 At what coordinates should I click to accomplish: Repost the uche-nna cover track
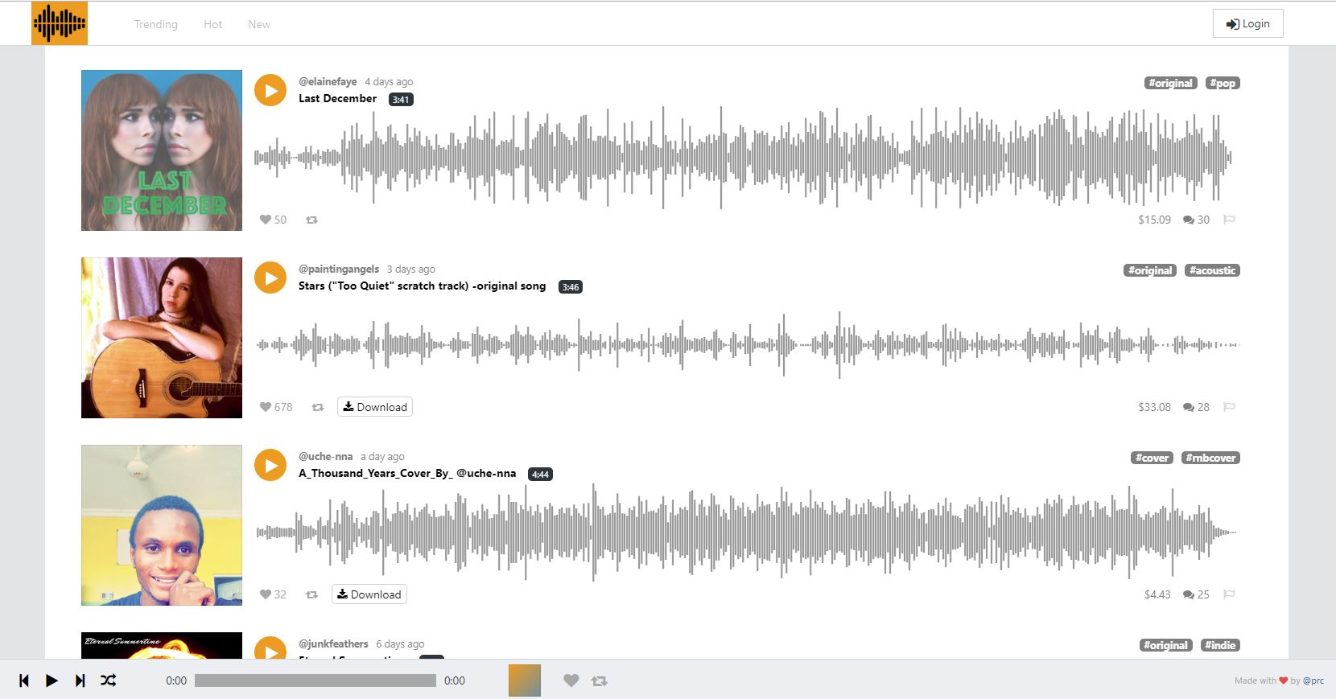point(311,594)
